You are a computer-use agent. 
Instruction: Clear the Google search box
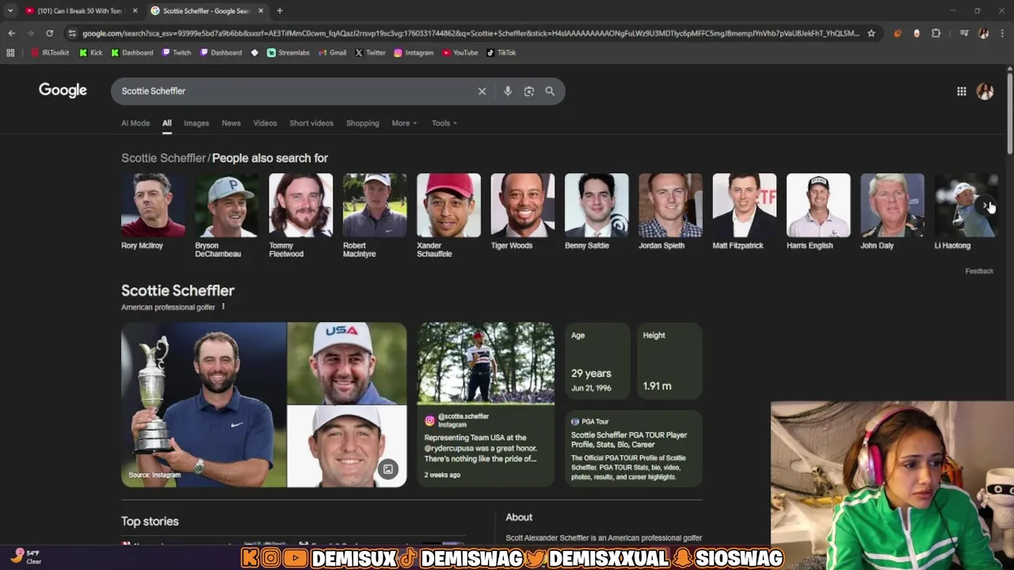[482, 91]
